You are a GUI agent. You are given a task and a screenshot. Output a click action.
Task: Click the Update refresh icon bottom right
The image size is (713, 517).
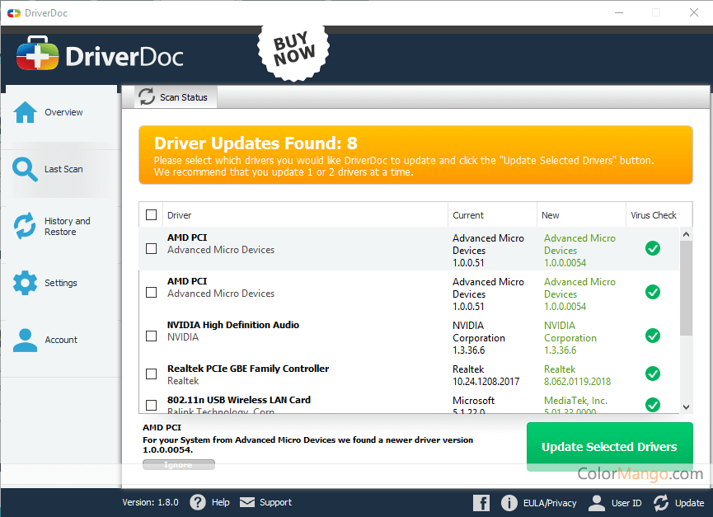[659, 502]
